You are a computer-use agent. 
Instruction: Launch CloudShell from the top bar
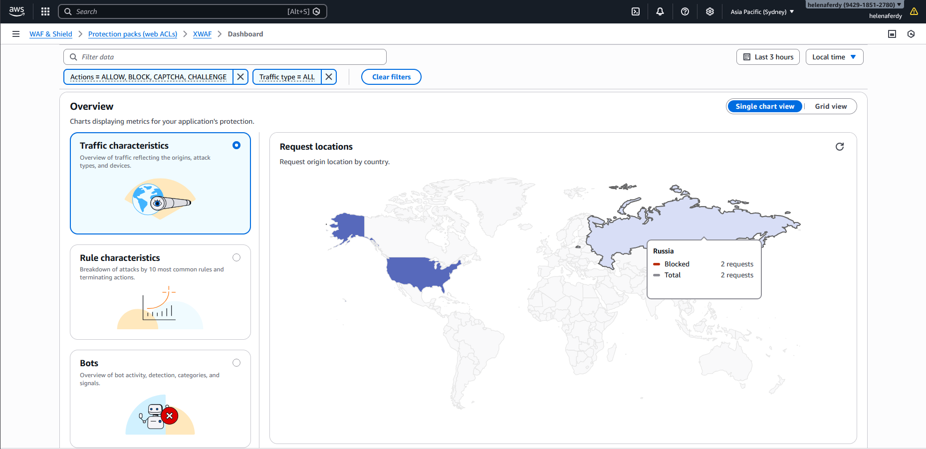[x=636, y=11]
